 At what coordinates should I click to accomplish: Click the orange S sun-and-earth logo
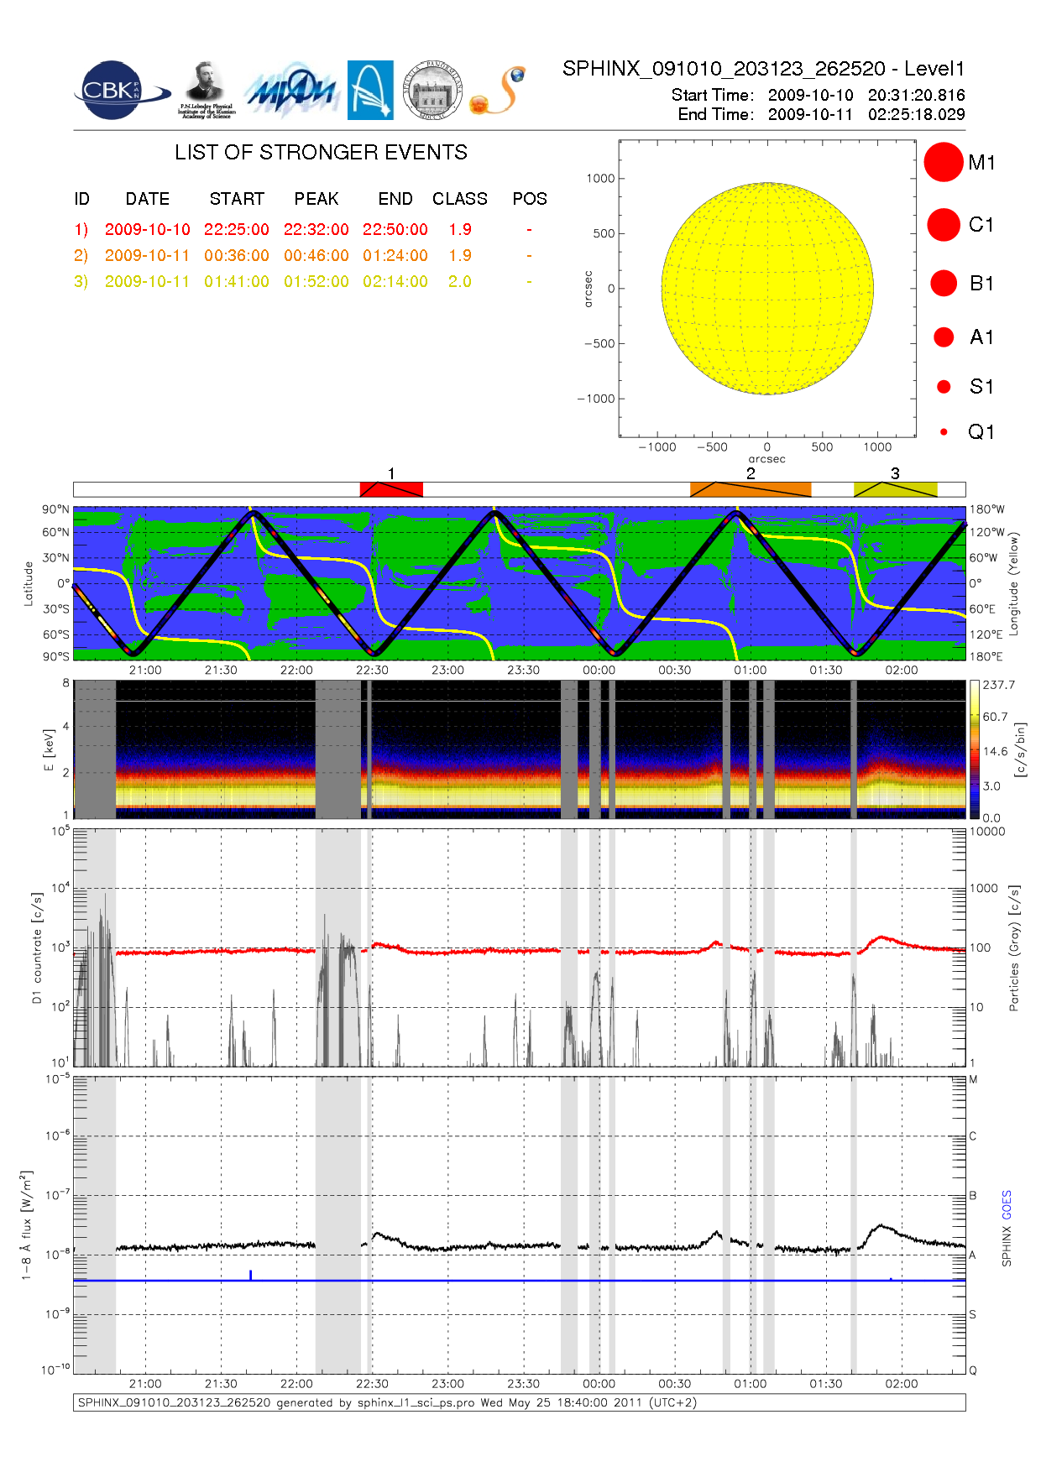[498, 91]
